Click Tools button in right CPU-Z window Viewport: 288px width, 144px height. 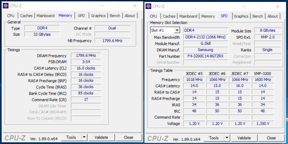pyautogui.click(x=214, y=138)
